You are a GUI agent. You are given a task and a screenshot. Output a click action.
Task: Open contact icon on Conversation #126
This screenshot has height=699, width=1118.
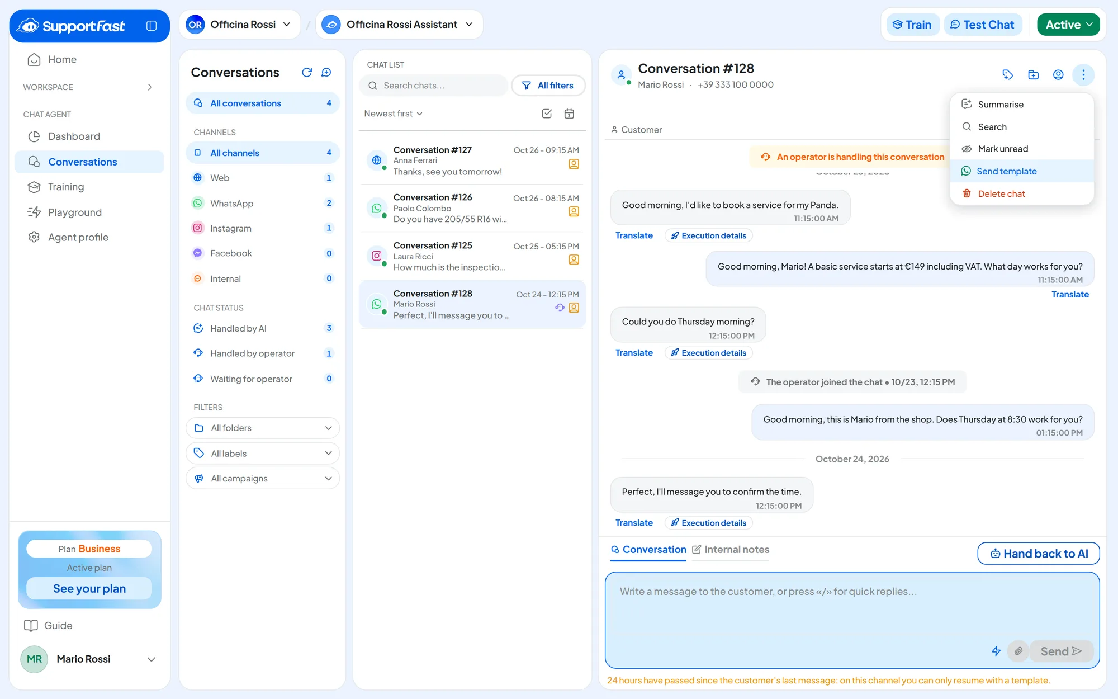(574, 211)
